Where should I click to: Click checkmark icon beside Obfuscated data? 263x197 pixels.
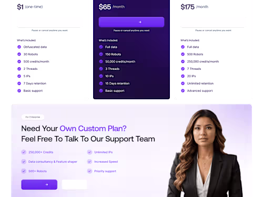[19, 47]
